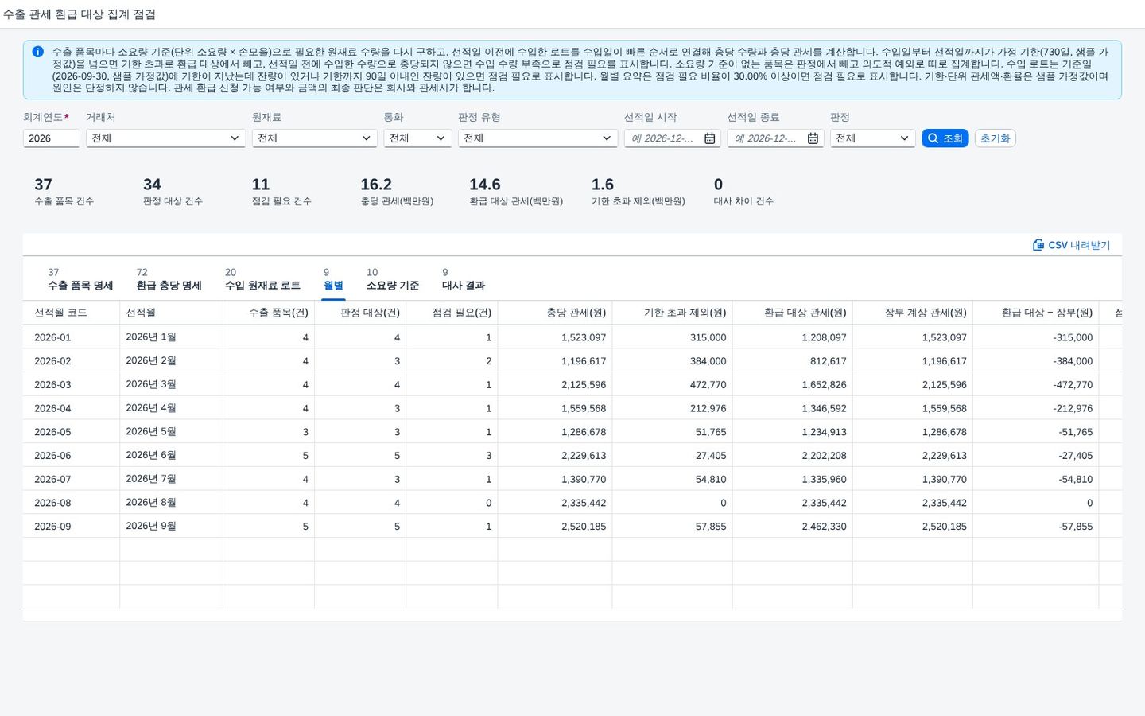Select the 2026-01 row code cell
This screenshot has height=716, width=1145.
pyautogui.click(x=72, y=337)
